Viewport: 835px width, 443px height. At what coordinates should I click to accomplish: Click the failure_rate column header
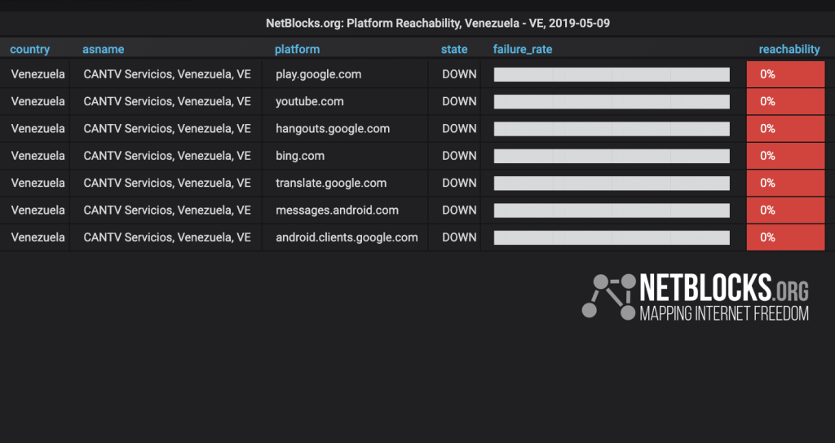point(523,49)
